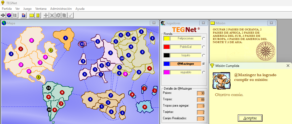Click the blue @Mazinger color swatch
This screenshot has height=124, width=292.
tap(167, 64)
